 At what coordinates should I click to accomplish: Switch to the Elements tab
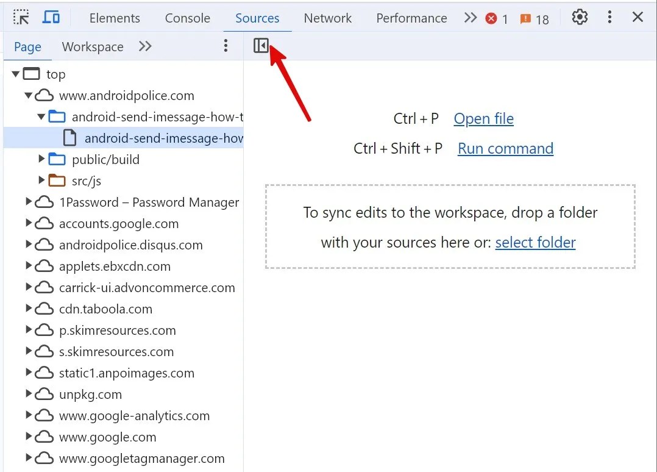pos(115,18)
